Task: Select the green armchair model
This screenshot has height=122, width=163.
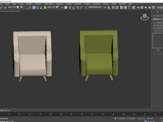Action: coord(99,55)
